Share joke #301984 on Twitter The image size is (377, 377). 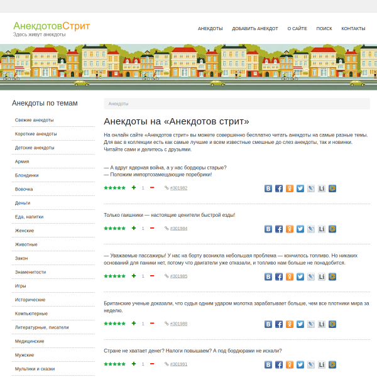300,229
